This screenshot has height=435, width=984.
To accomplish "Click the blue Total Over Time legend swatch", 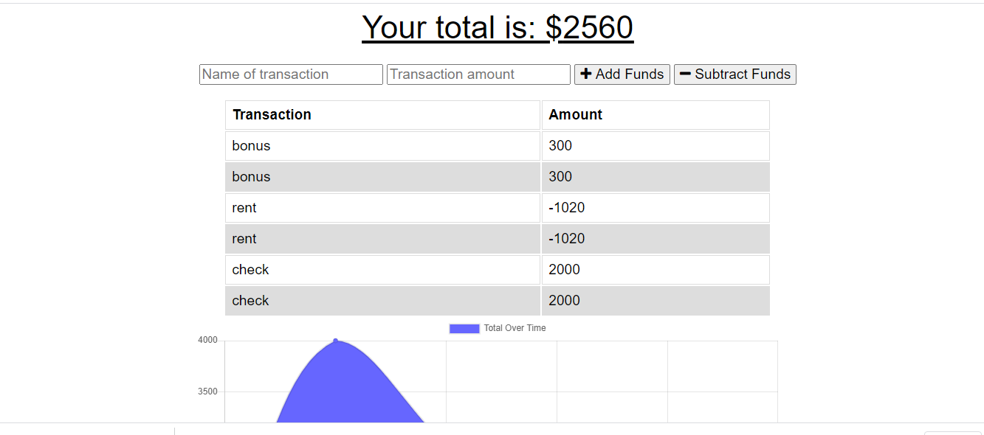I will point(464,327).
